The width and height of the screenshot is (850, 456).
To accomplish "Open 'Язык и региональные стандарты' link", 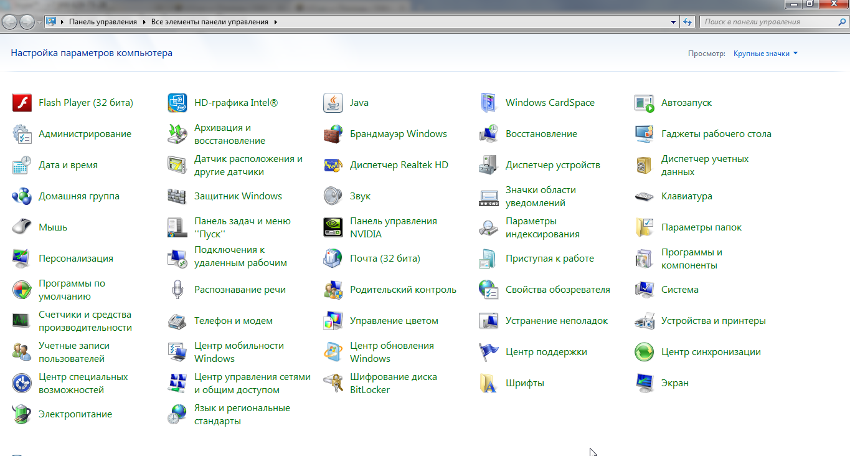I will click(x=242, y=414).
